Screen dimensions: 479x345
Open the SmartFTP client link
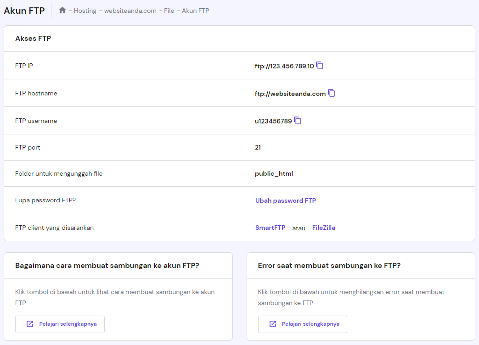click(x=270, y=228)
